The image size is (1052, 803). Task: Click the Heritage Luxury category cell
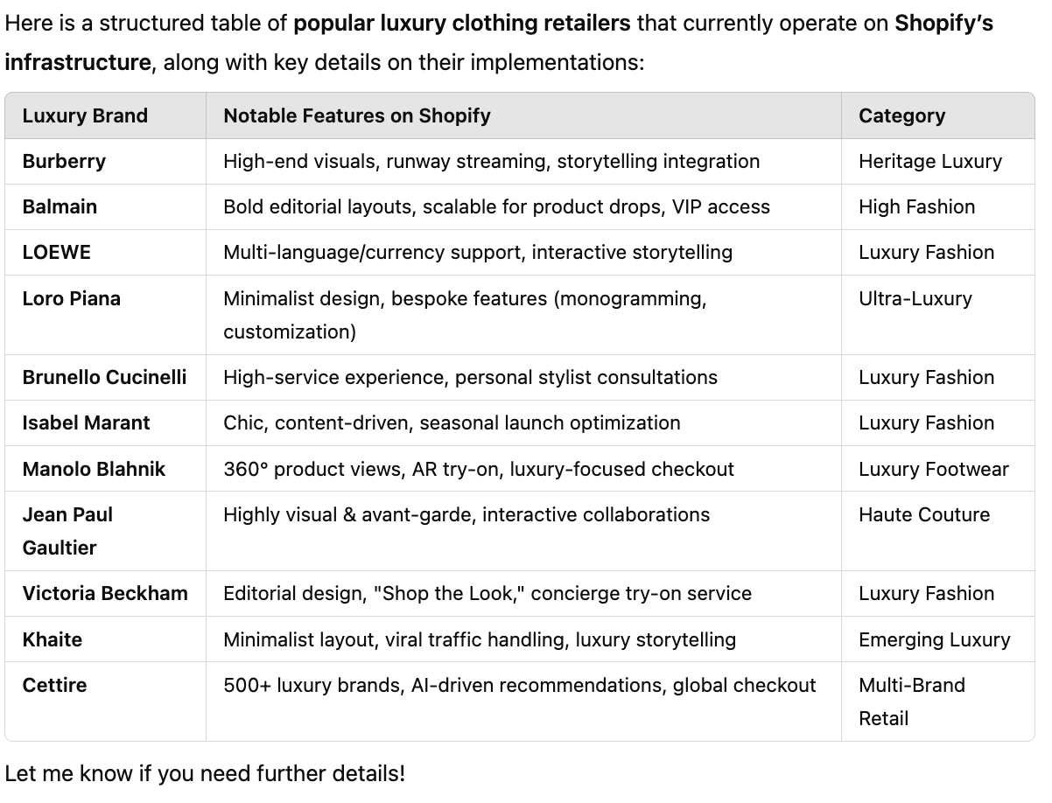click(929, 161)
